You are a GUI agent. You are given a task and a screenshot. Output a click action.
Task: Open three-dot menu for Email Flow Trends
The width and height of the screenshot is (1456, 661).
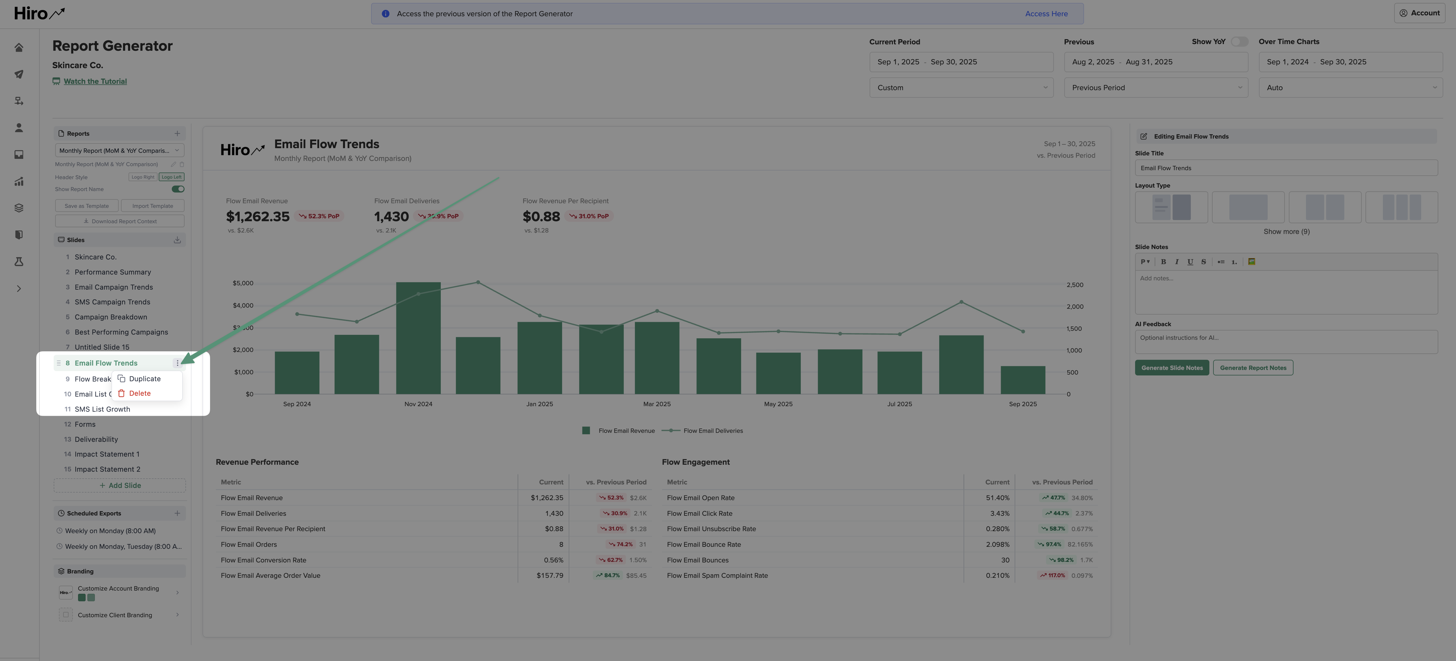coord(178,363)
